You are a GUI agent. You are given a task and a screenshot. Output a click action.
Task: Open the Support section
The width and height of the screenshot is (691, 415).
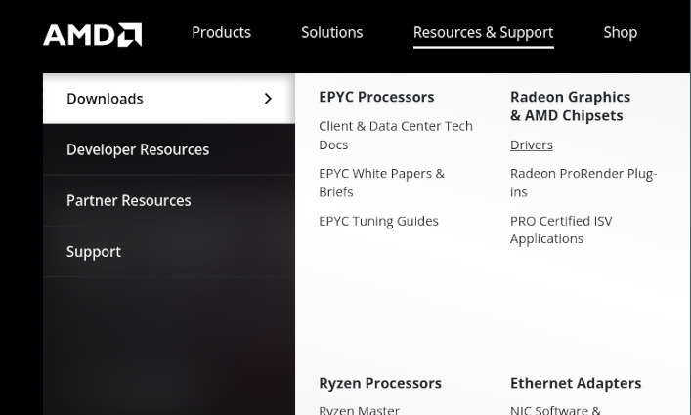tap(169, 252)
